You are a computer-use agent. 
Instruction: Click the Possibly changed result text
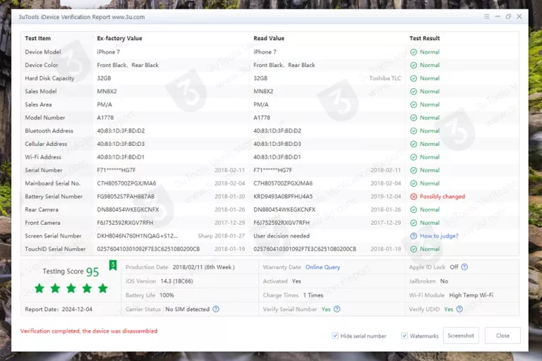pos(442,197)
